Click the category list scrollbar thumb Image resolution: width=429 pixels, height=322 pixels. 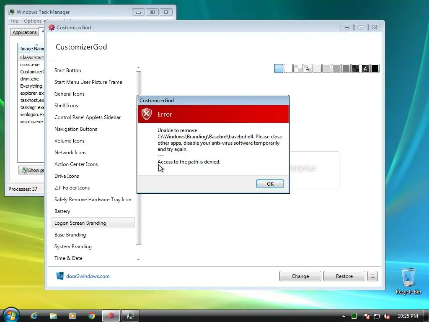tap(138, 158)
